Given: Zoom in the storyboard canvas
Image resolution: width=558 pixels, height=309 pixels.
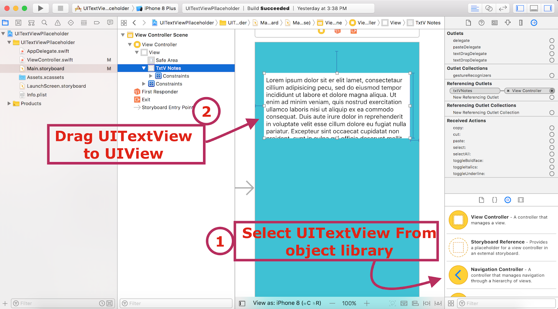Looking at the screenshot, I should coord(367,303).
